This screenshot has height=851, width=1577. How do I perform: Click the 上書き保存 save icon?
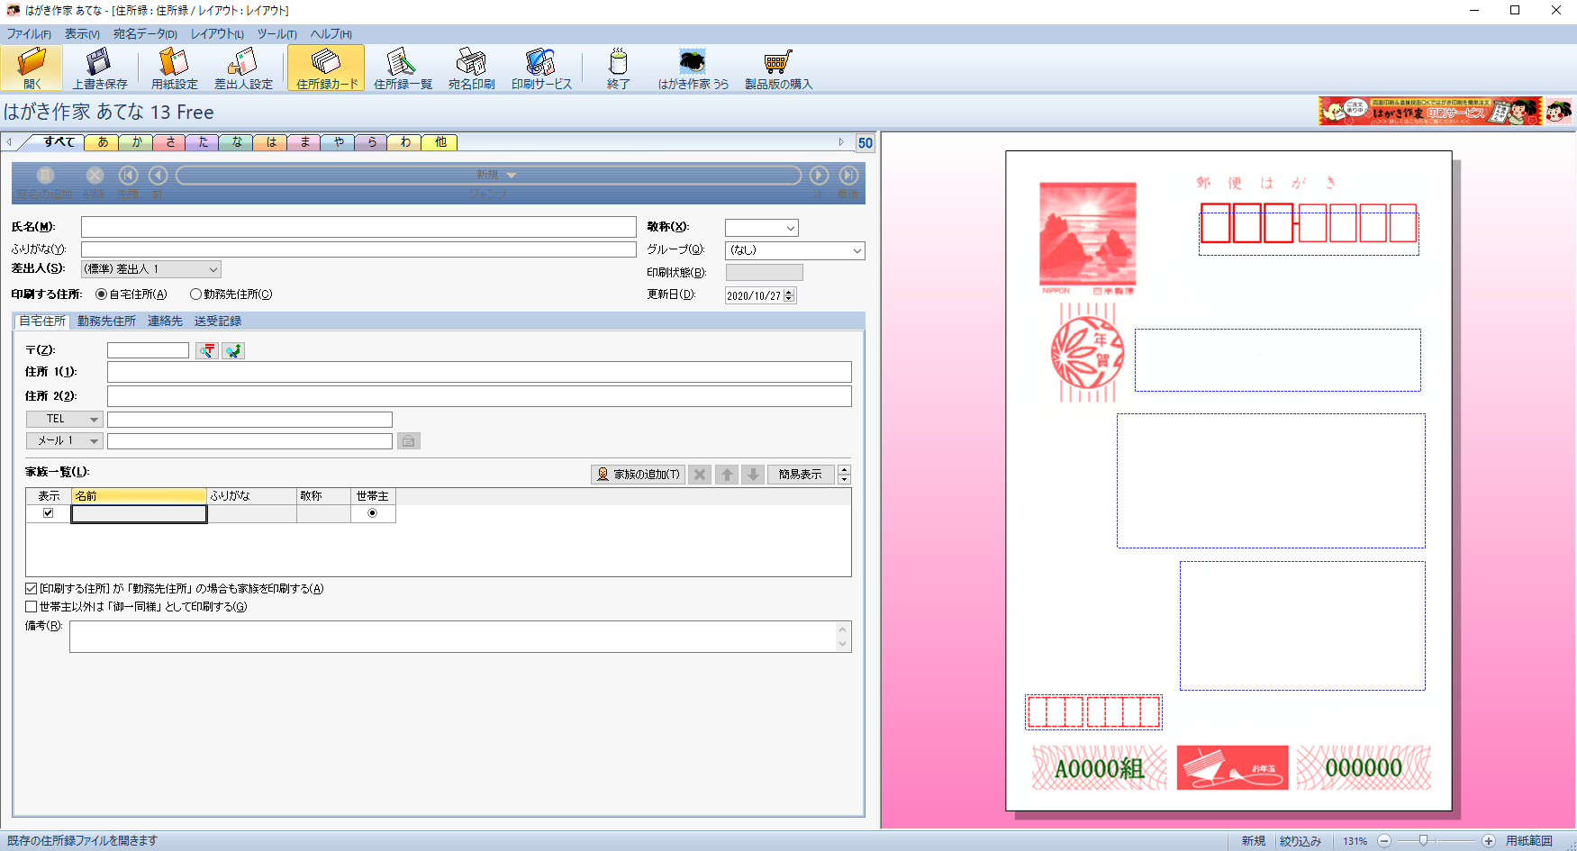click(x=99, y=68)
